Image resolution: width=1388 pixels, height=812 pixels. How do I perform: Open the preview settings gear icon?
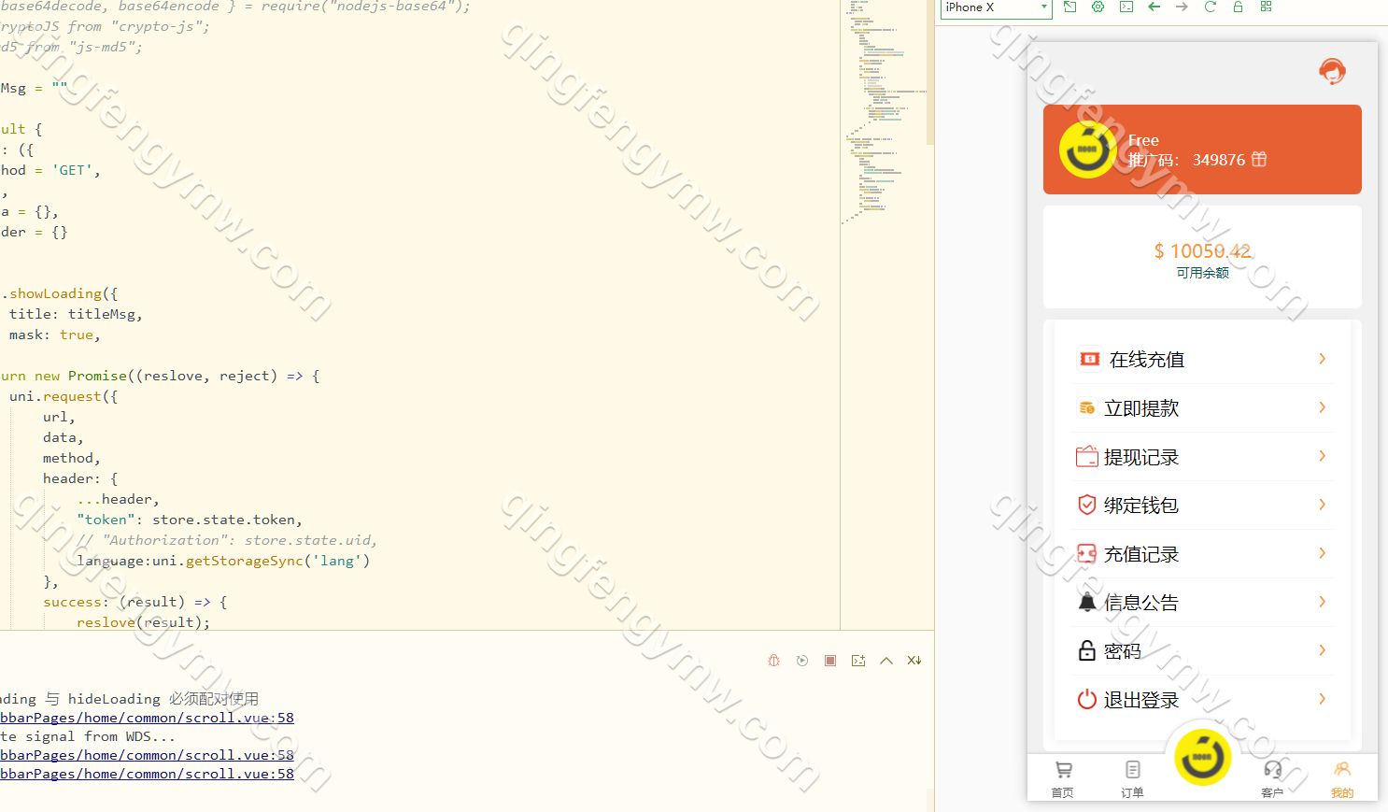point(1098,7)
